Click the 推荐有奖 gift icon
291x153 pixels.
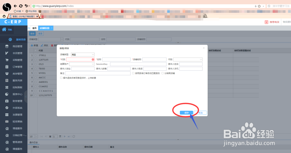tap(266, 22)
